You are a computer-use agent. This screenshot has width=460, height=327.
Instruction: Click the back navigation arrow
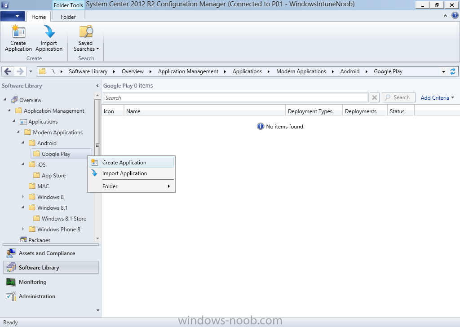8,71
